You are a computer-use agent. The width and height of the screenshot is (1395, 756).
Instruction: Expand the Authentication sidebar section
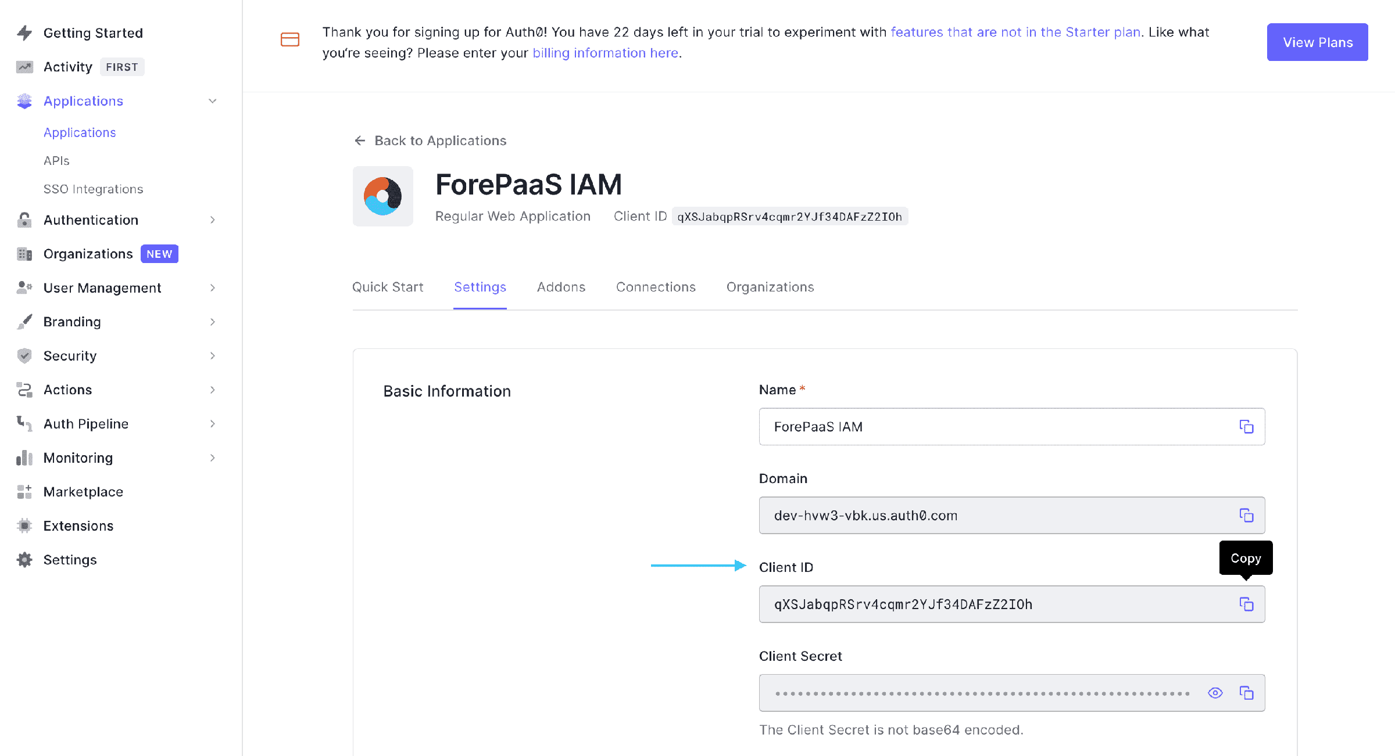click(213, 220)
